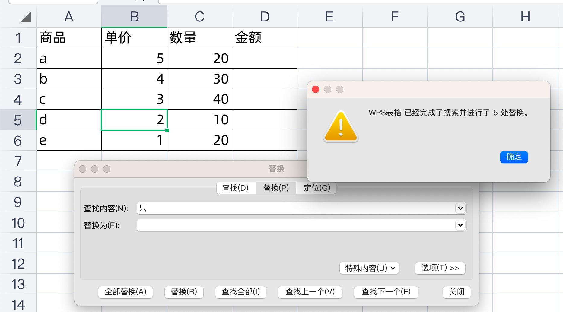Switch to the 定位(G) tab

(316, 188)
